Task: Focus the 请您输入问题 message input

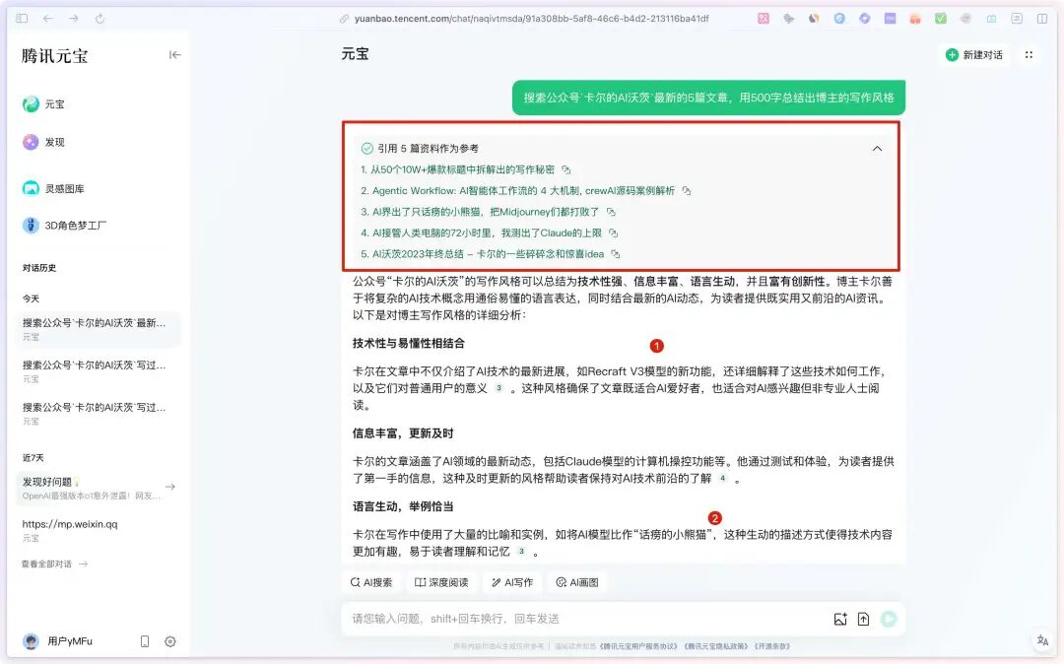Action: tap(583, 619)
